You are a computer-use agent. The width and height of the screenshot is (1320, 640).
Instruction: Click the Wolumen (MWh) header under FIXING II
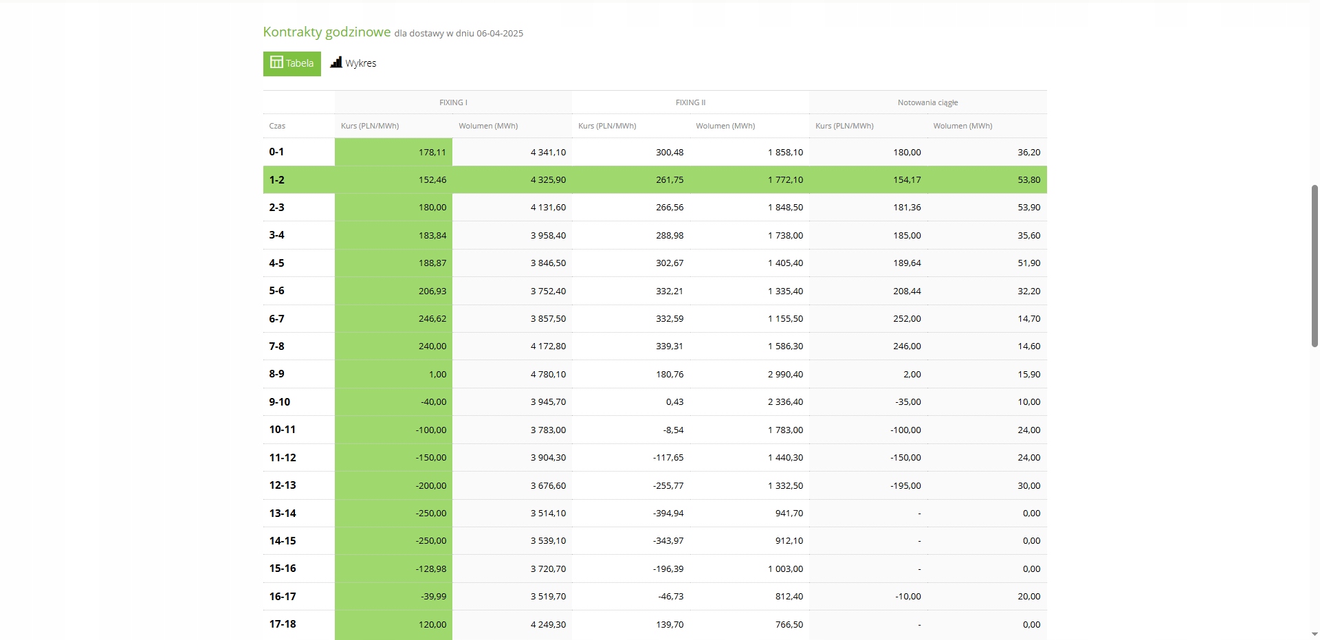pyautogui.click(x=725, y=126)
